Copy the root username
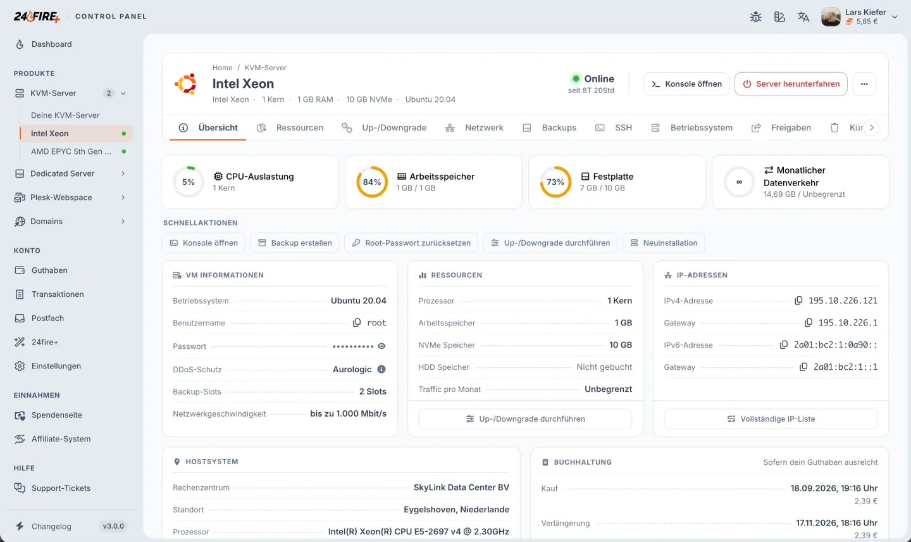Screen dimensions: 911x542 (357, 323)
